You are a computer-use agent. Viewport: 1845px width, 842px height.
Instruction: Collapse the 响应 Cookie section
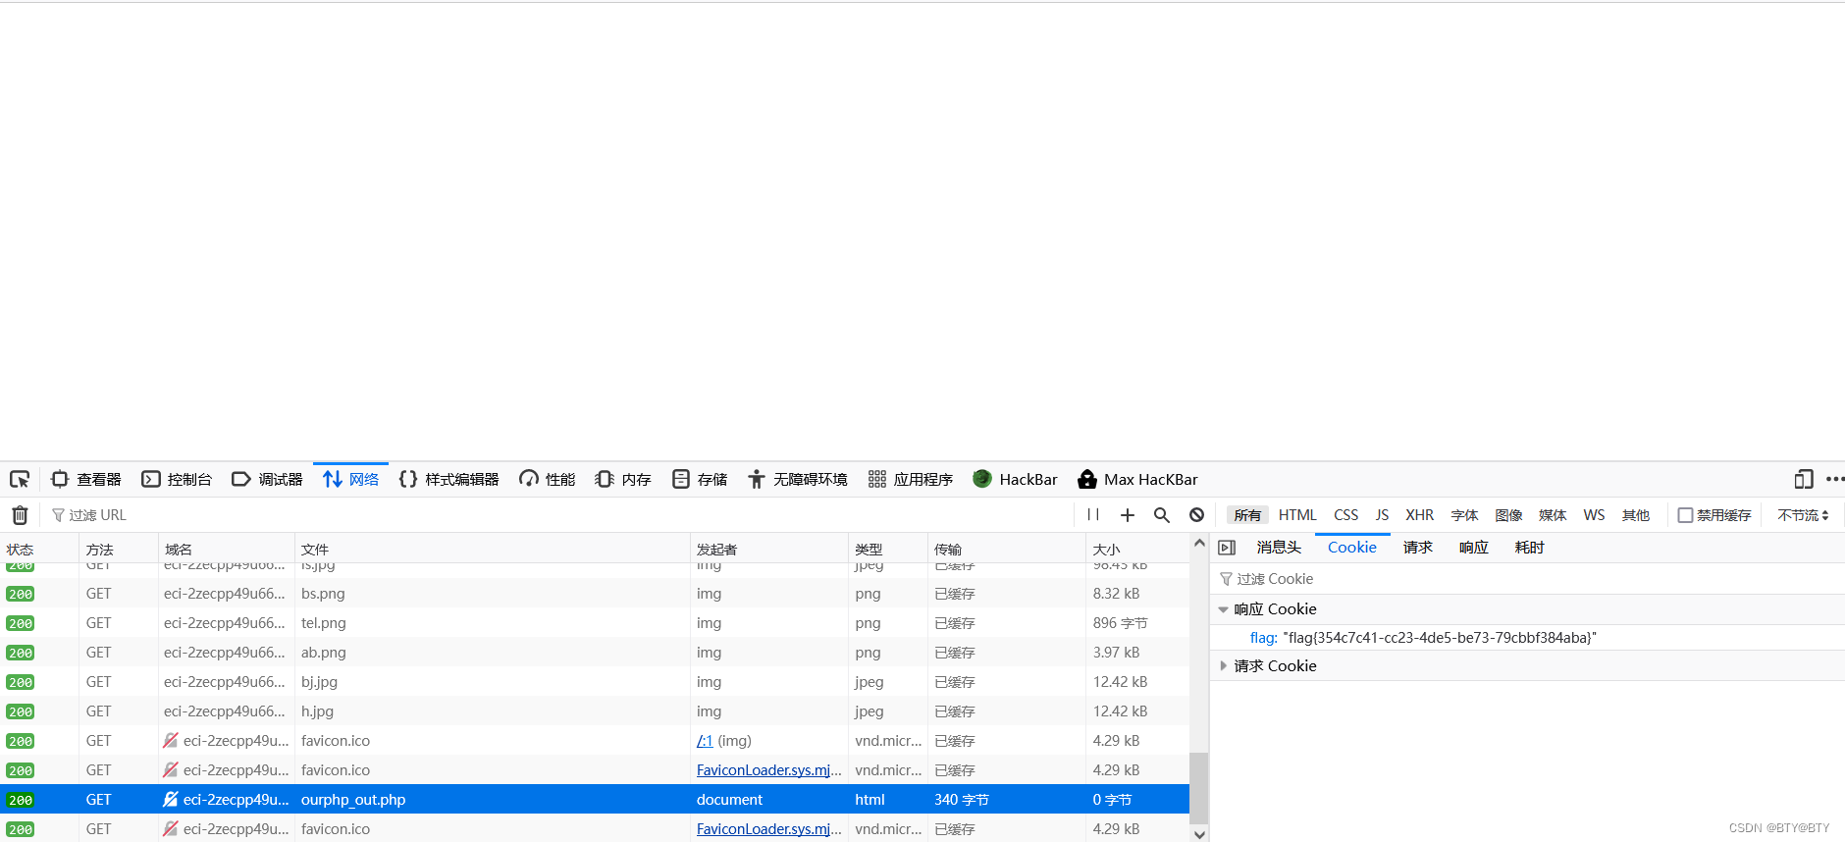click(1223, 609)
